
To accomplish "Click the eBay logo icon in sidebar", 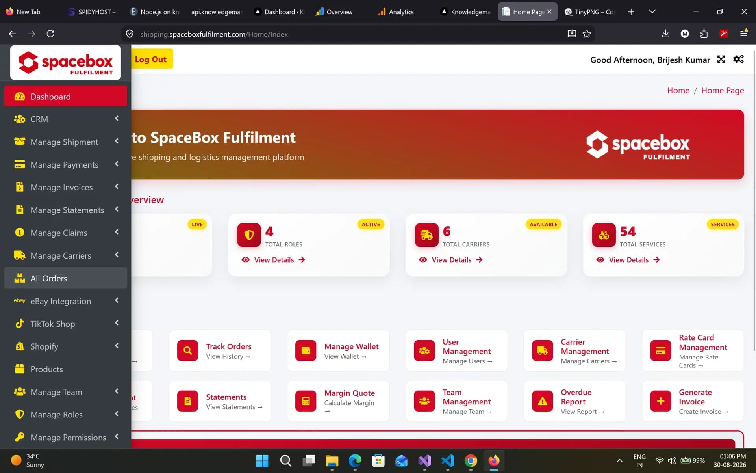I will [x=20, y=301].
